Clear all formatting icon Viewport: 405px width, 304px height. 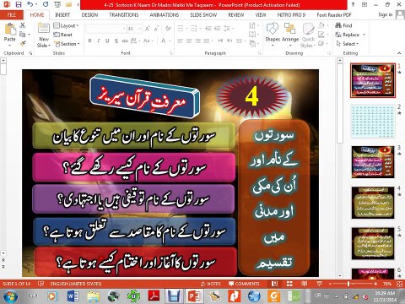click(x=168, y=29)
